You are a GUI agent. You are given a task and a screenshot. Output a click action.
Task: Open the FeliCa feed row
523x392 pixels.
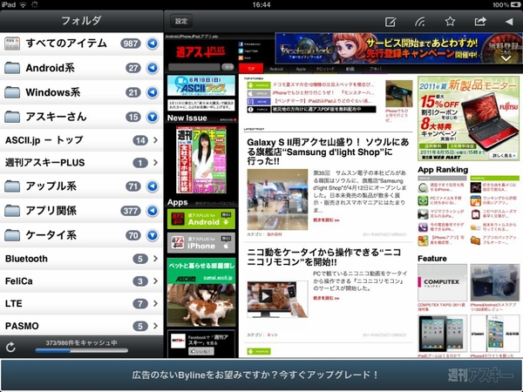81,281
